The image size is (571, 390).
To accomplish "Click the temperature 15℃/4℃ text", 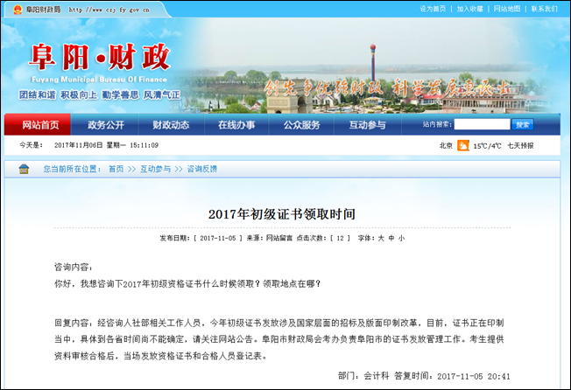I will [487, 146].
